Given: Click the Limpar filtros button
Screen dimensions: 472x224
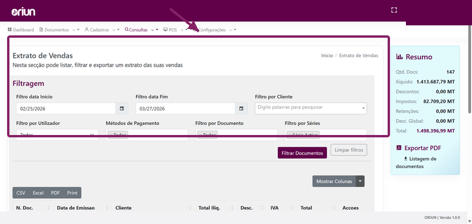Looking at the screenshot, I should 349,150.
